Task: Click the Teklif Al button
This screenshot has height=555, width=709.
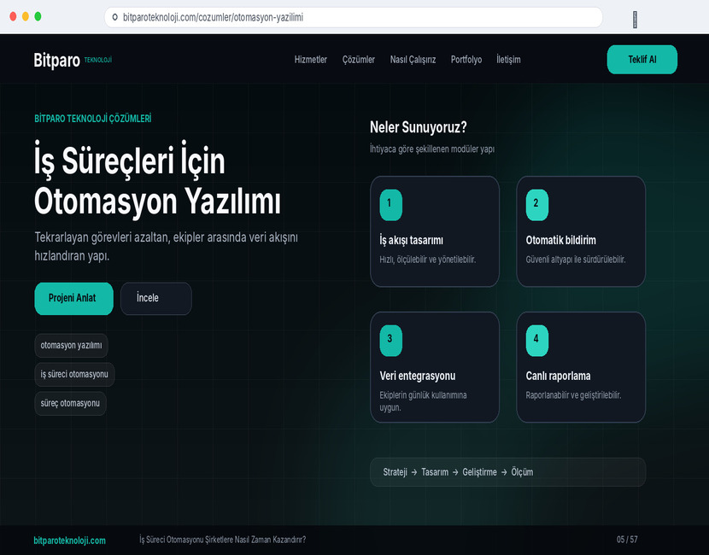Action: click(x=642, y=59)
